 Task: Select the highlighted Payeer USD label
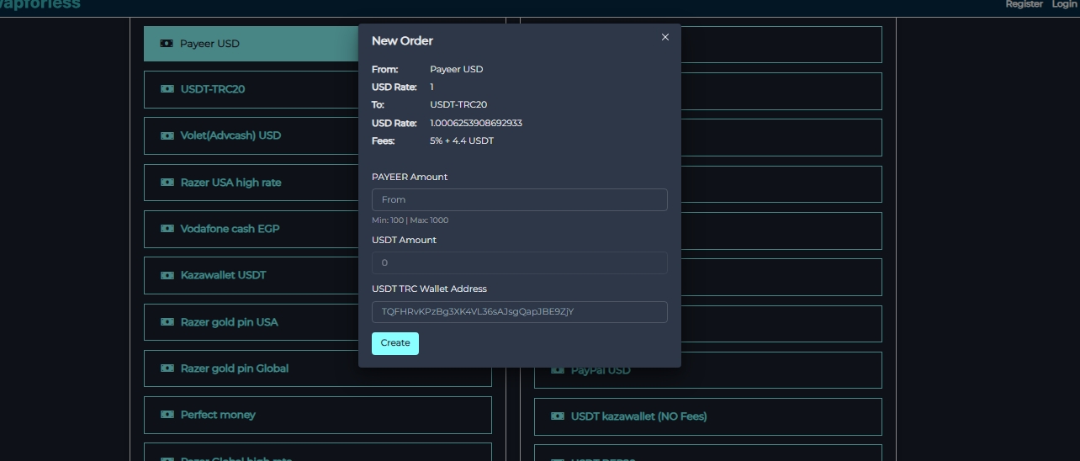[x=209, y=44]
